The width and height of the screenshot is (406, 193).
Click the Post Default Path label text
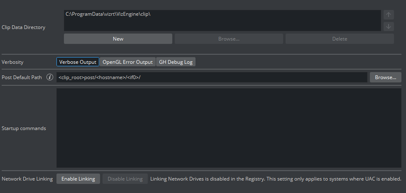point(22,77)
